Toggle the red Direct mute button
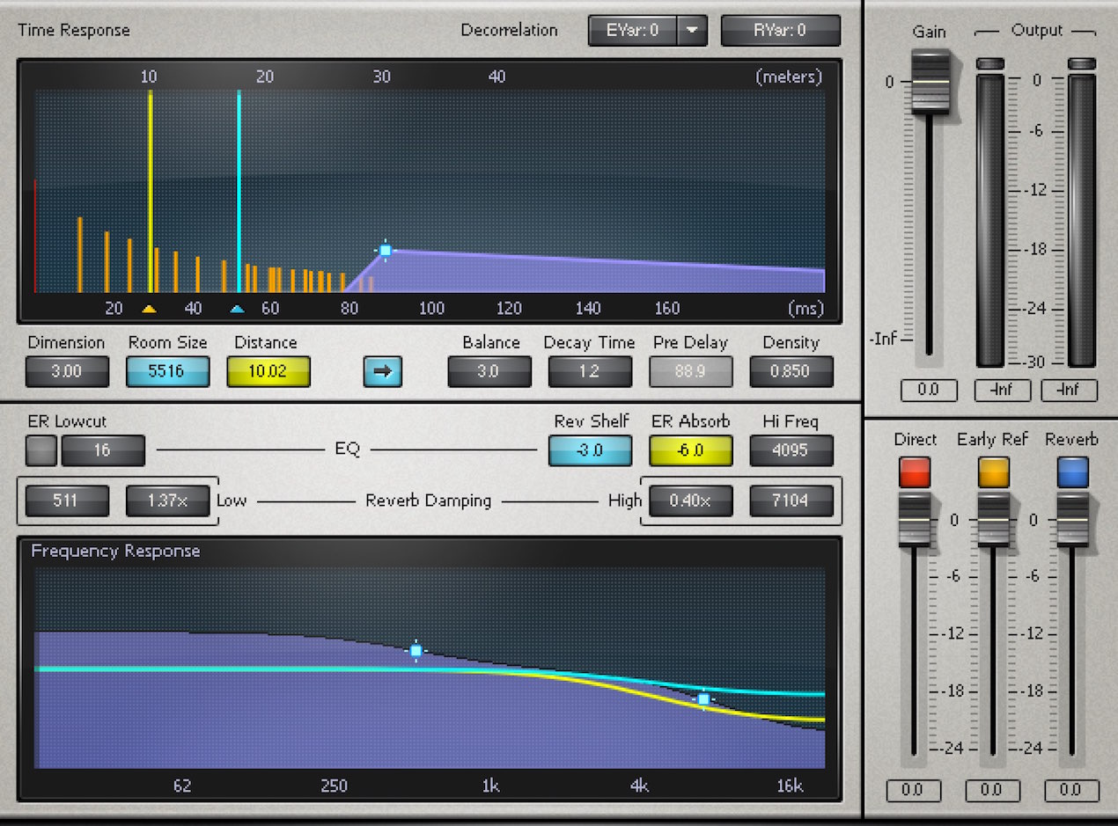Image resolution: width=1118 pixels, height=826 pixels. [x=915, y=472]
